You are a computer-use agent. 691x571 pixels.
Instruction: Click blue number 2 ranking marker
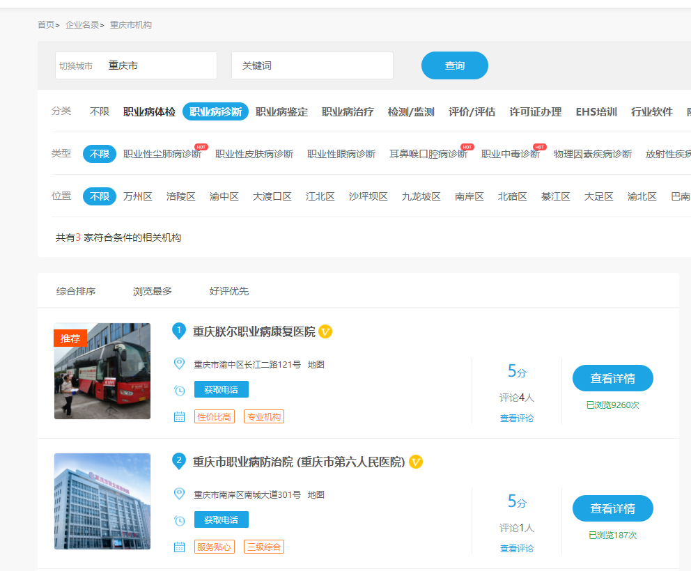pyautogui.click(x=179, y=461)
